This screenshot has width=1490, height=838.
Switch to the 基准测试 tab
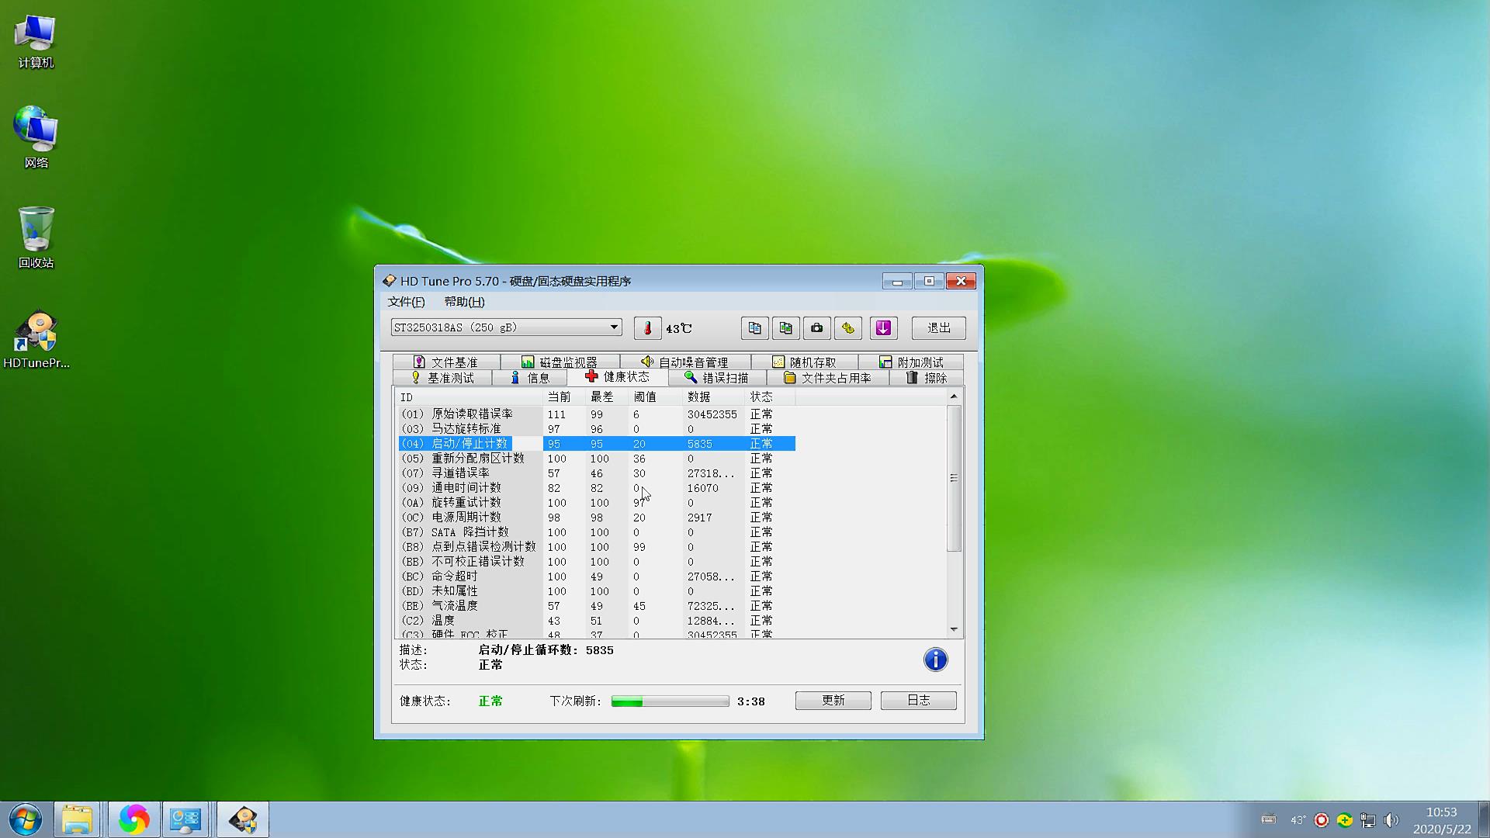(442, 378)
